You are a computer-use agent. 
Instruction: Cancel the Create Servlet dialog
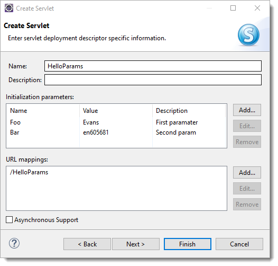pyautogui.click(x=239, y=244)
